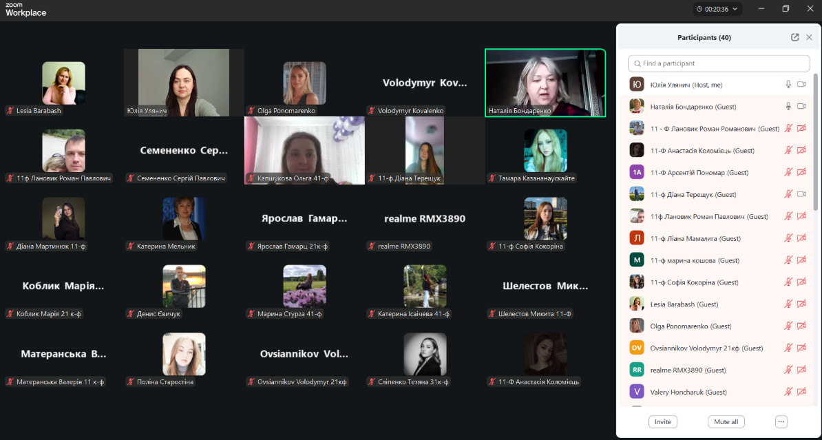Toggle the host microphone for Юлія Улянич

(x=788, y=85)
